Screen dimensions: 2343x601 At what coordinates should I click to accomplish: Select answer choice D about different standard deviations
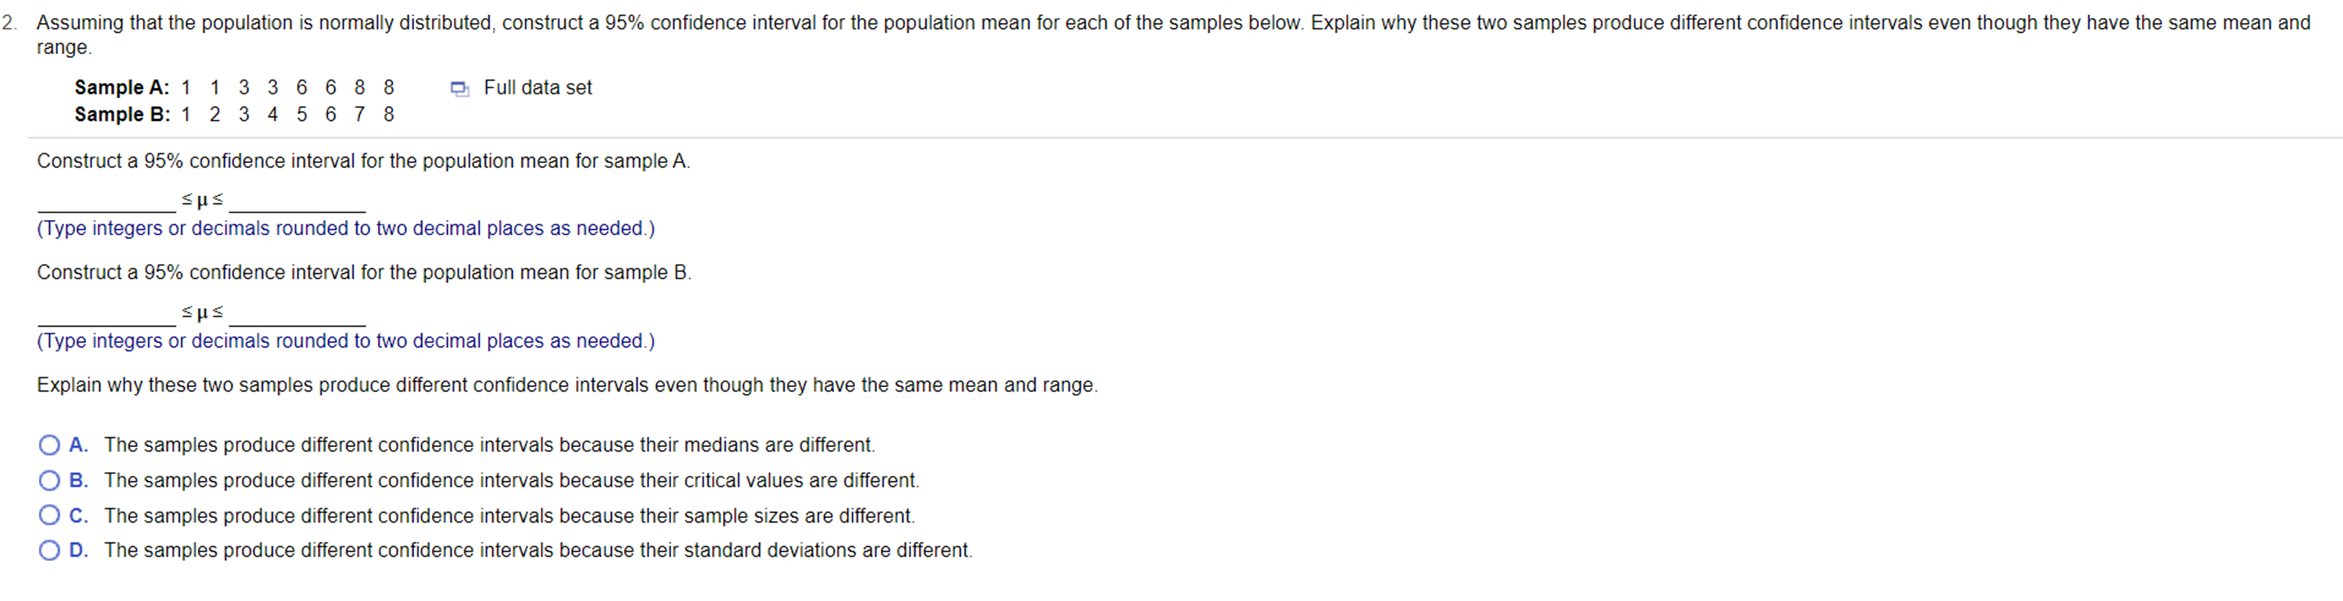pos(48,549)
